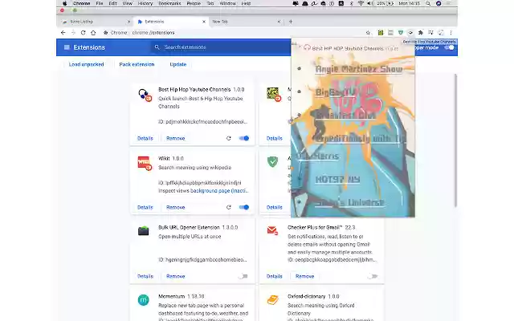The image size is (514, 321).
Task: Open Angie Martinez Show link in popup
Action: tap(359, 69)
